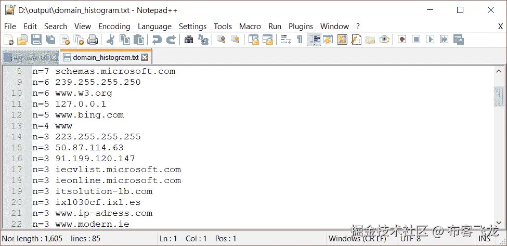The height and width of the screenshot is (246, 507).
Task: Click the Open file toolbar icon
Action: tap(22, 40)
